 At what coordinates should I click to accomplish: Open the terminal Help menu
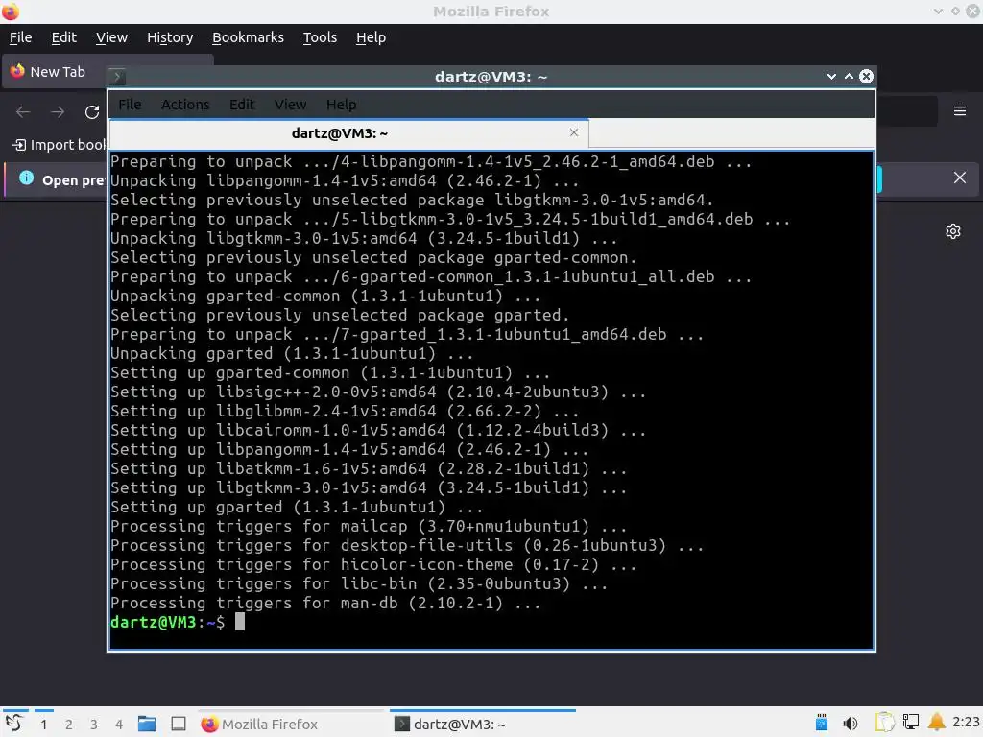[341, 105]
